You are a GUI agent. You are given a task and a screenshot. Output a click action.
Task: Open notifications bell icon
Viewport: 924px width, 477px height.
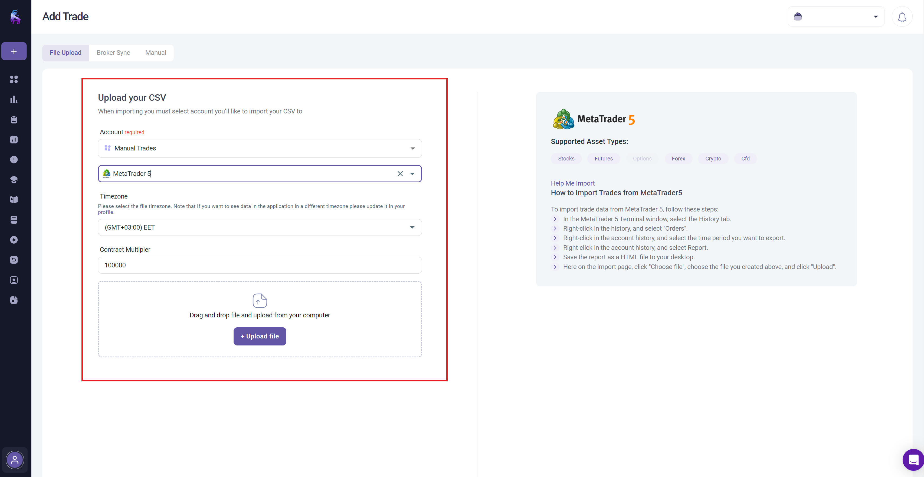click(x=902, y=17)
